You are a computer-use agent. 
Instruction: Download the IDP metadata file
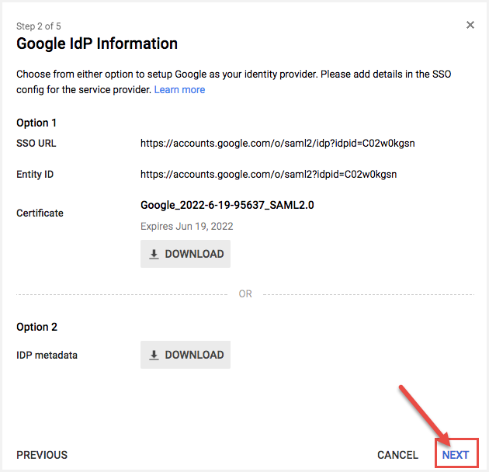point(186,355)
